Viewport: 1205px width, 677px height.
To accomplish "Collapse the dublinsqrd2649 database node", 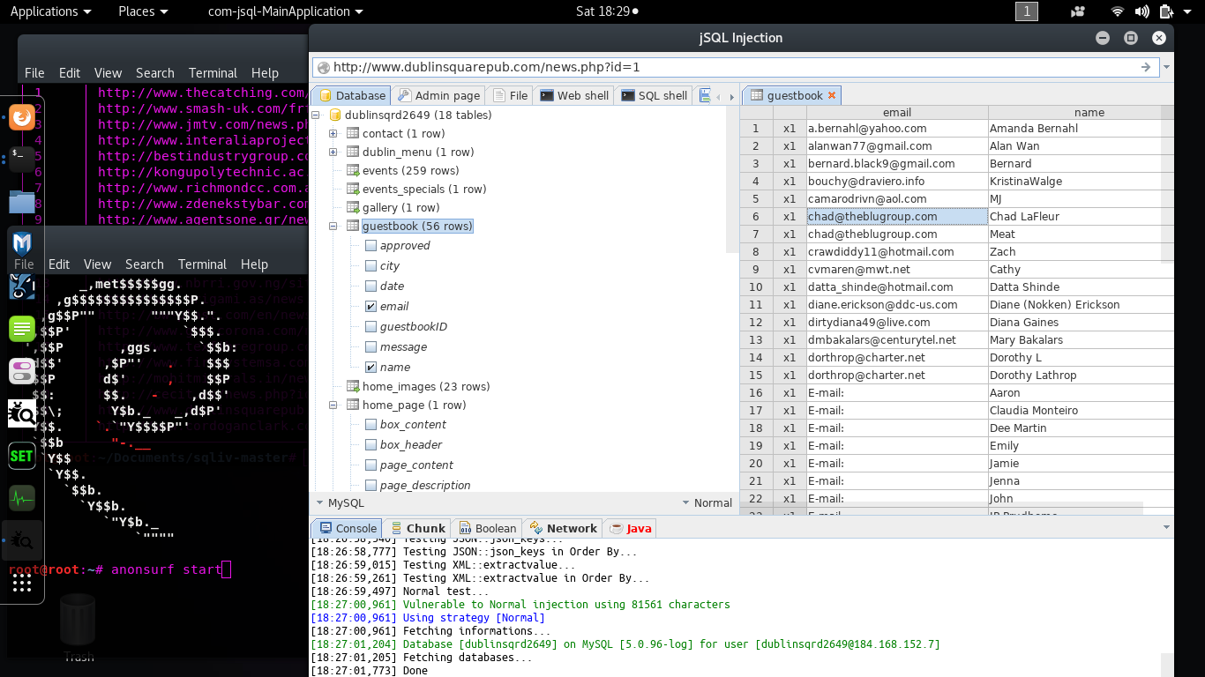I will (317, 115).
